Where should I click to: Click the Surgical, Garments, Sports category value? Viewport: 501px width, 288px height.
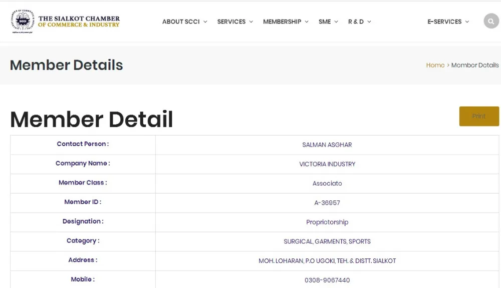(x=327, y=241)
